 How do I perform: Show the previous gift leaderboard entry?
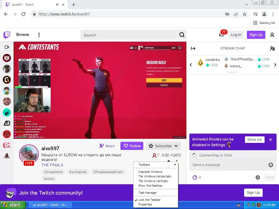click(x=191, y=65)
